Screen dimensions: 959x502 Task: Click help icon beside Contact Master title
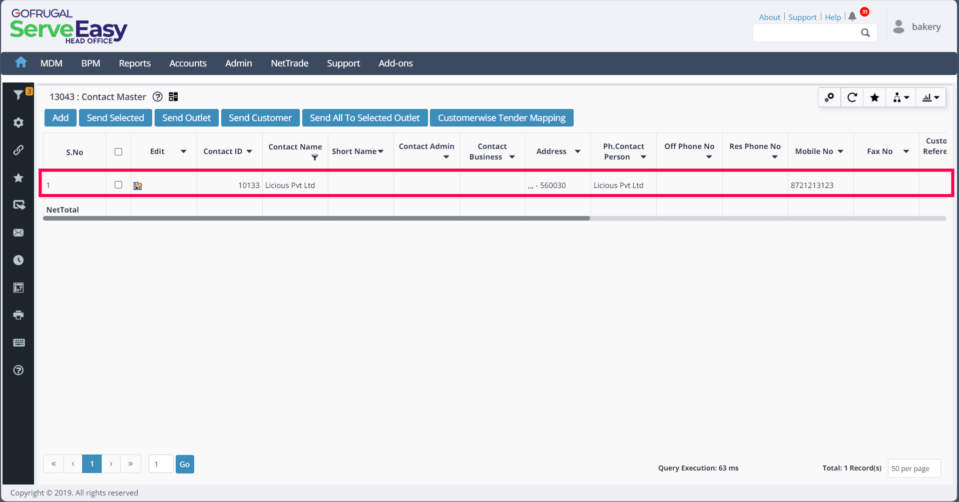pyautogui.click(x=158, y=96)
